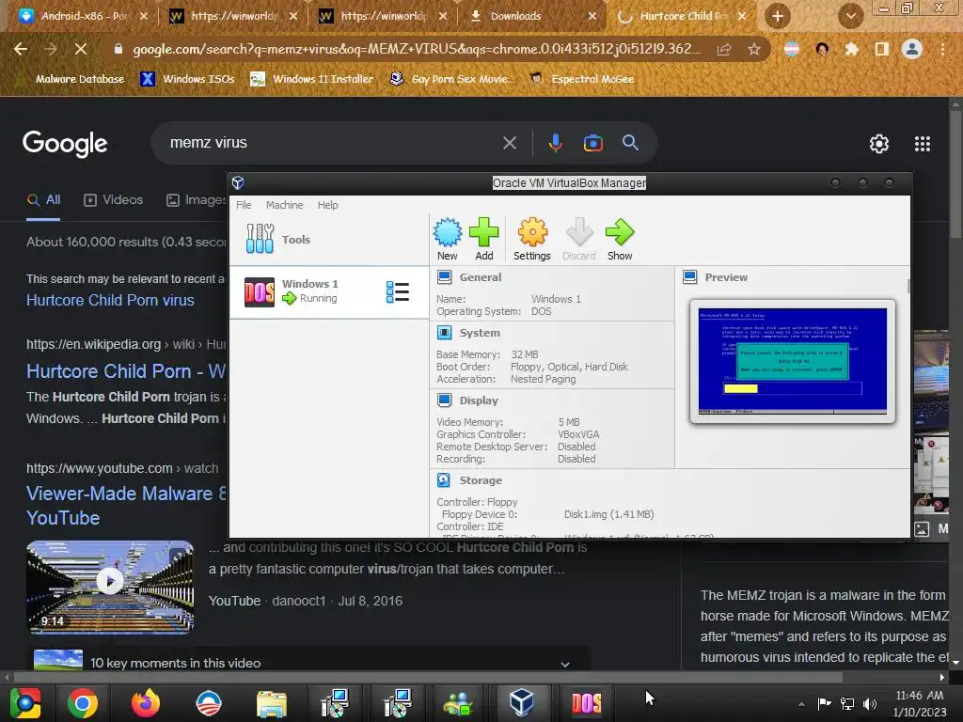The image size is (963, 722).
Task: Stop loading the page with X button
Action: pos(81,49)
